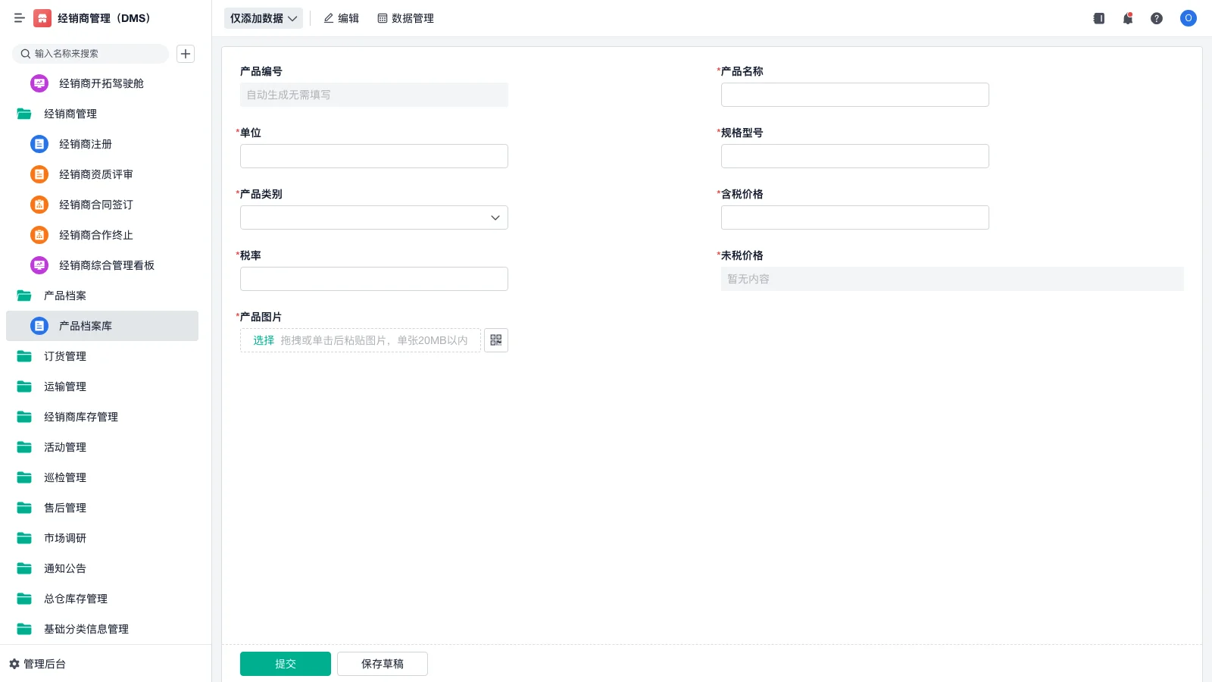This screenshot has height=682, width=1212.
Task: Select the 编辑 edit option
Action: point(341,18)
